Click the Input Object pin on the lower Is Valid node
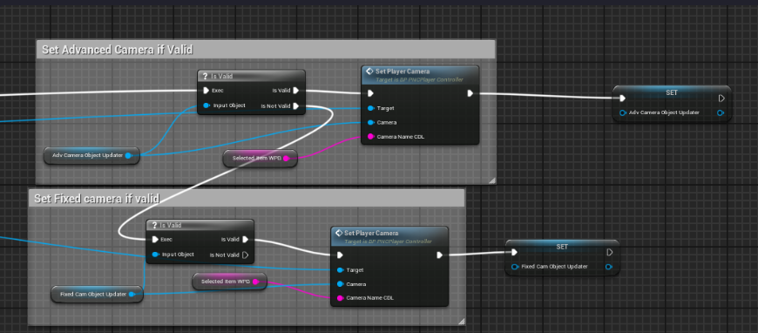Screen dimensions: 758x333 [155, 254]
